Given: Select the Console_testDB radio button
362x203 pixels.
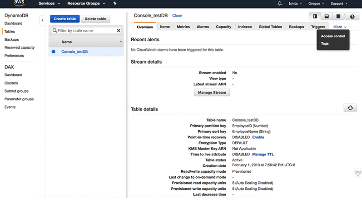Looking at the screenshot, I should pyautogui.click(x=54, y=52).
